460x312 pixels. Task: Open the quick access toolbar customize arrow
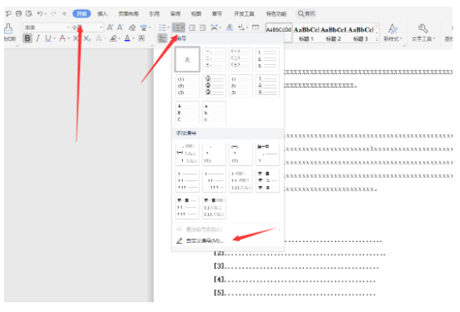(x=64, y=14)
